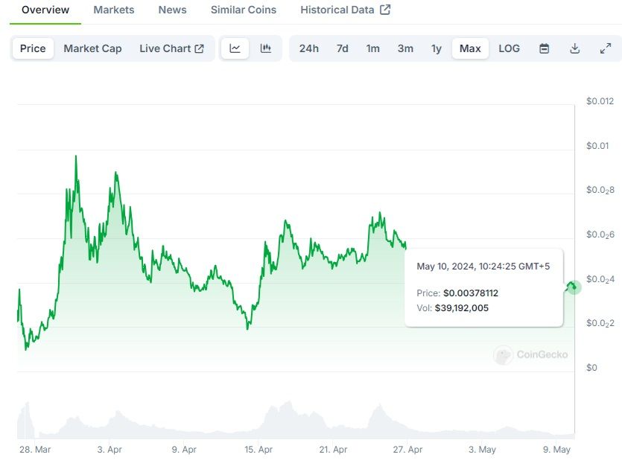Open the calendar date range picker
The width and height of the screenshot is (622, 469).
[545, 48]
